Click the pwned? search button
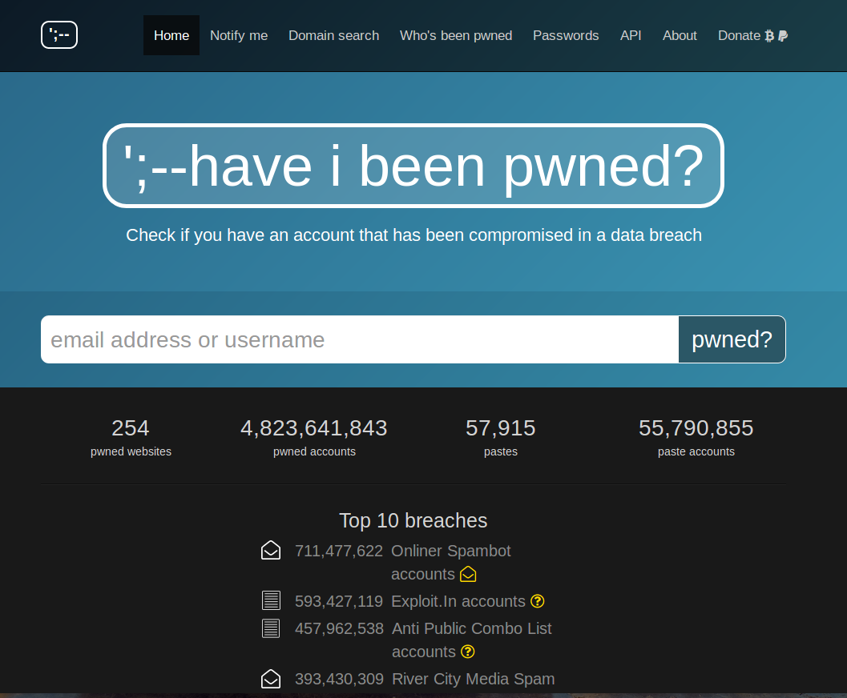This screenshot has width=847, height=698. click(x=732, y=339)
